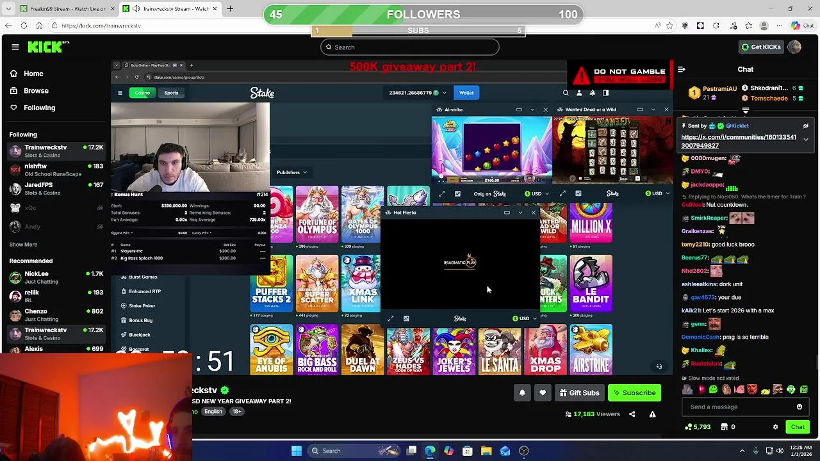Open the user profile avatar menu
820x461 pixels.
click(794, 47)
